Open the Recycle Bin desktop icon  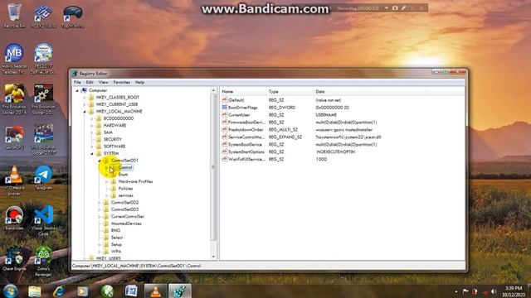(14, 15)
